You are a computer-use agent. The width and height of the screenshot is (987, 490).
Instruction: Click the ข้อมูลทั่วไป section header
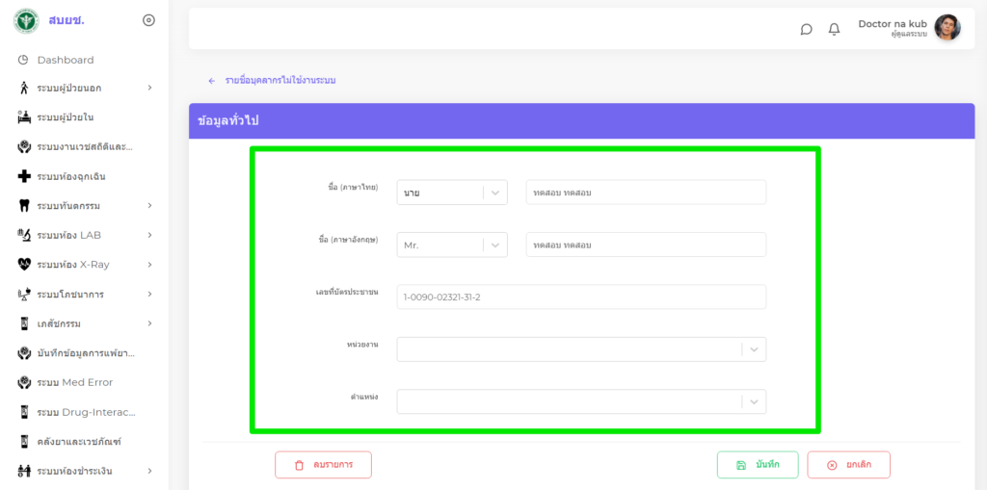point(581,120)
